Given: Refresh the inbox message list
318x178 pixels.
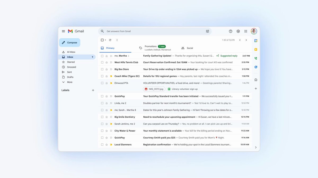Looking at the screenshot, I should pos(110,40).
